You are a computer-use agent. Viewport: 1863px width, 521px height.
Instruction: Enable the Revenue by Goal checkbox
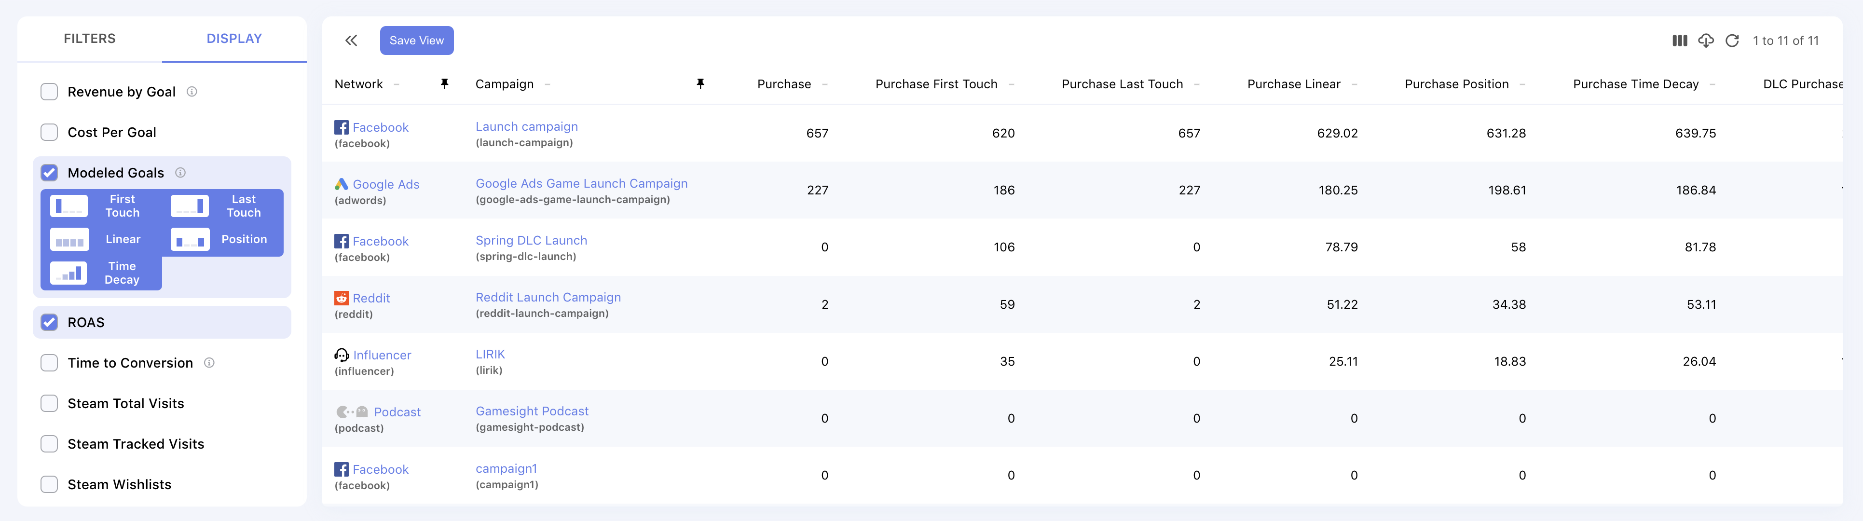49,92
